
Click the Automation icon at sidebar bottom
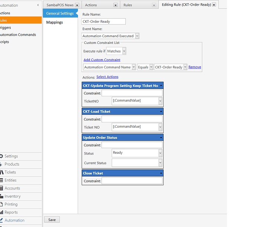pyautogui.click(x=2, y=220)
